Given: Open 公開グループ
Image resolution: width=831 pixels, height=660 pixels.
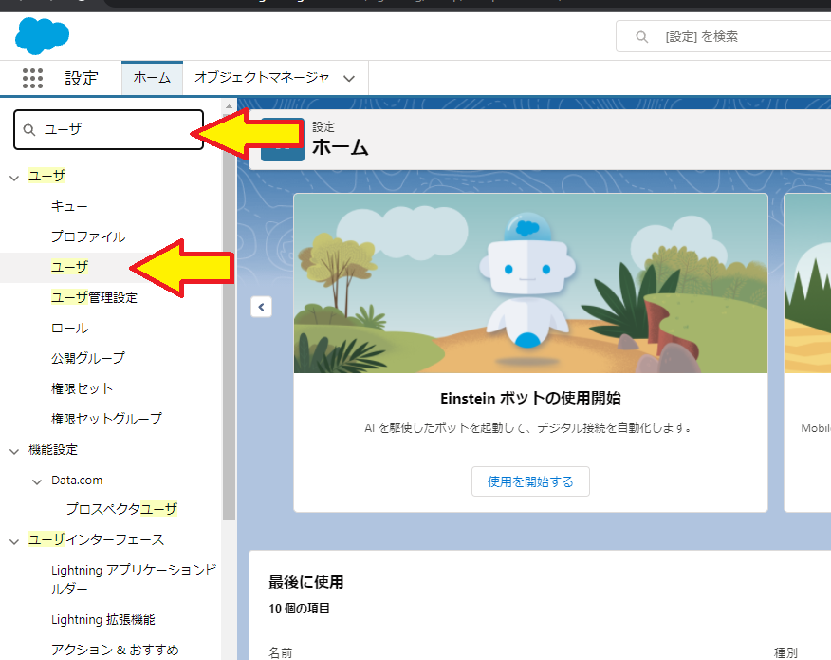Looking at the screenshot, I should (x=88, y=358).
